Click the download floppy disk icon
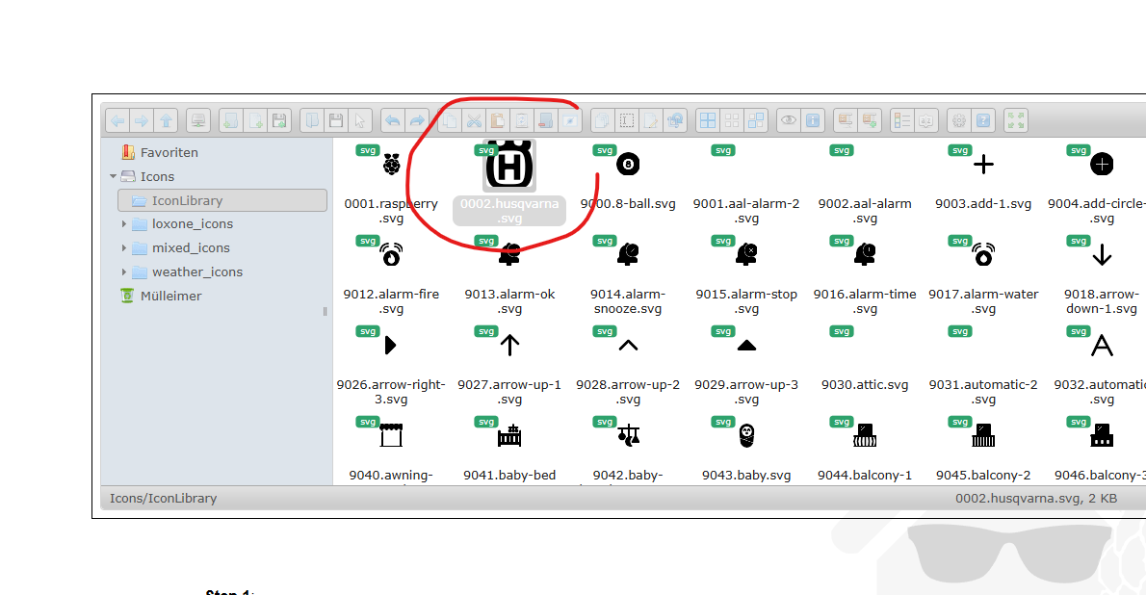The height and width of the screenshot is (595, 1146). tap(336, 120)
